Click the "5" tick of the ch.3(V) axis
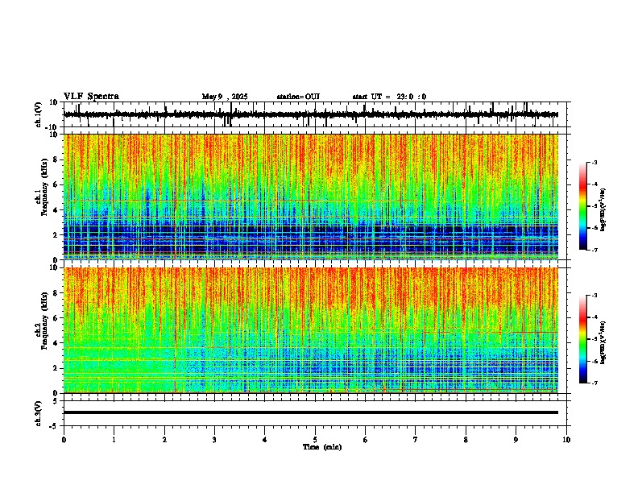The image size is (638, 493). [x=56, y=401]
